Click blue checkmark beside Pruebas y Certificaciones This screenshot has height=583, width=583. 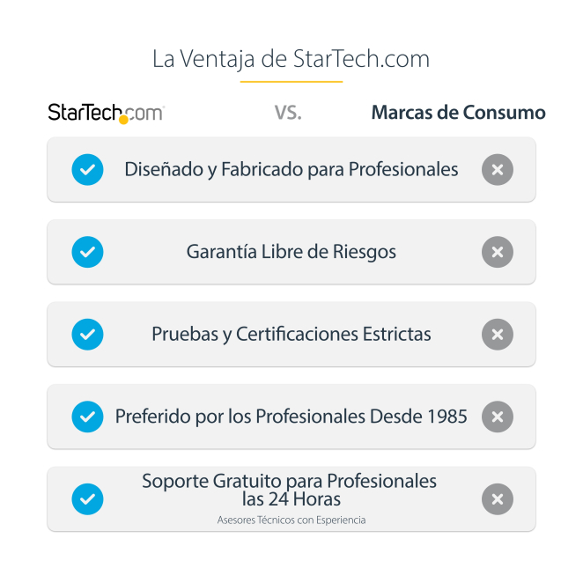[x=87, y=335]
